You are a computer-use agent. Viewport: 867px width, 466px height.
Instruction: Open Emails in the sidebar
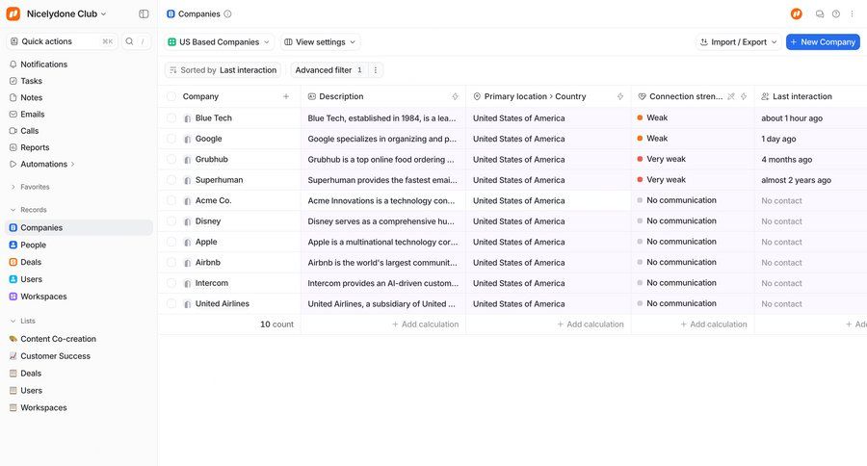(27, 114)
